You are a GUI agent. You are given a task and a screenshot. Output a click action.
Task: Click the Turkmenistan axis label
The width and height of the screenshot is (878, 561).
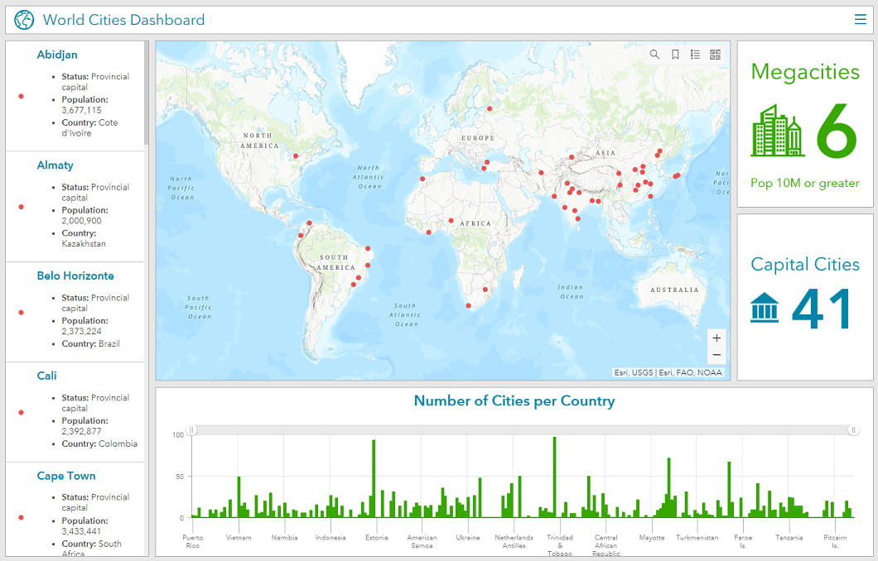click(697, 538)
